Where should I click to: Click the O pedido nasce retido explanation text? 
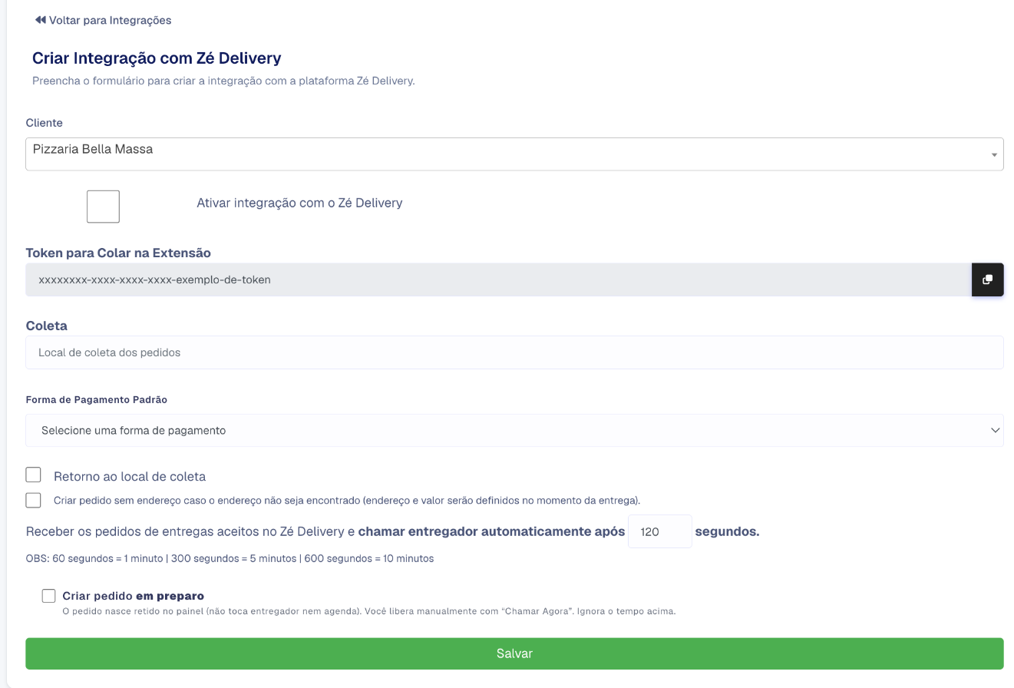coord(369,611)
